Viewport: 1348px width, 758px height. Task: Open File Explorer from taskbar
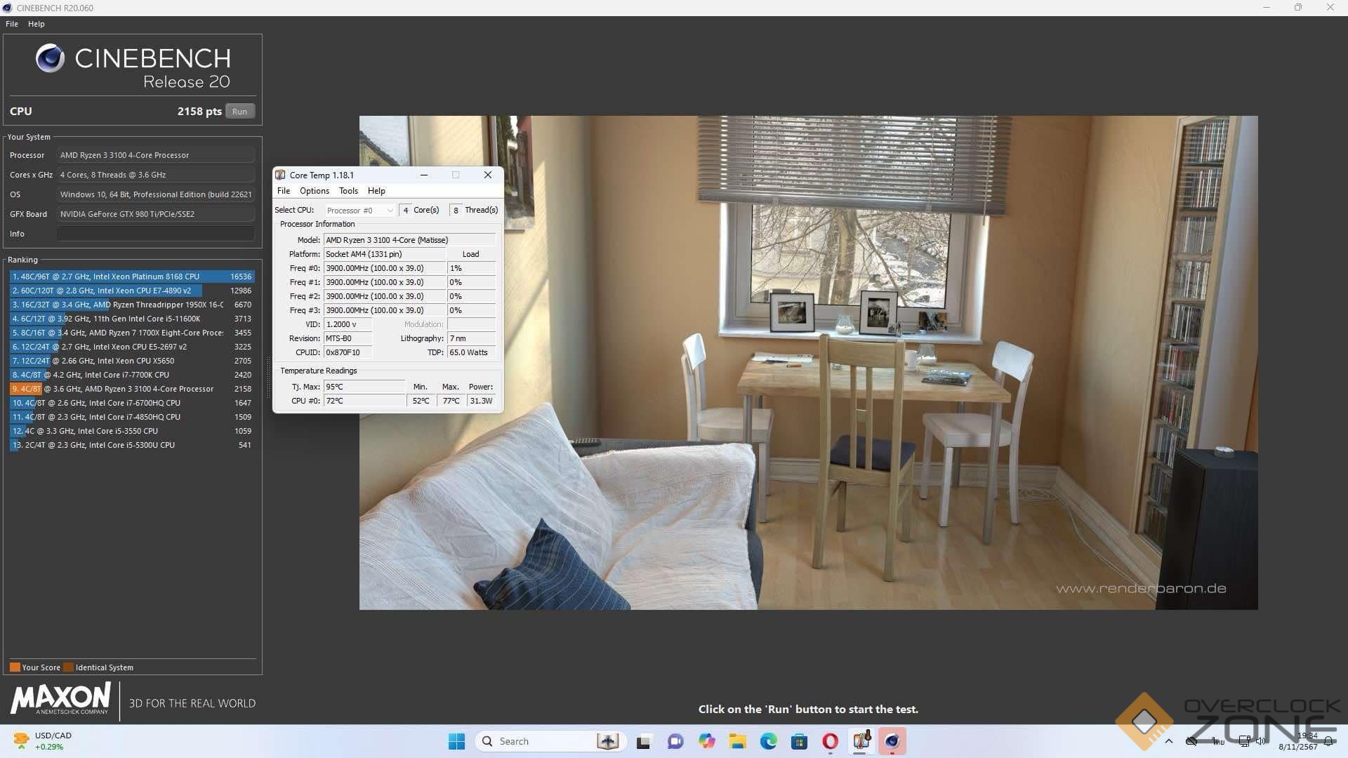(737, 741)
